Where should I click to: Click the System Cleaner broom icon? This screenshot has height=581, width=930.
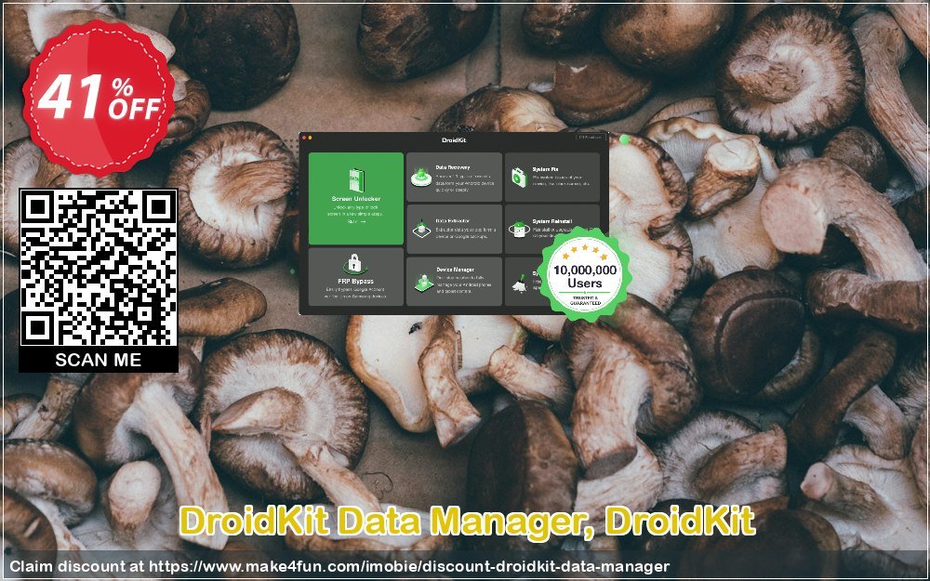519,283
